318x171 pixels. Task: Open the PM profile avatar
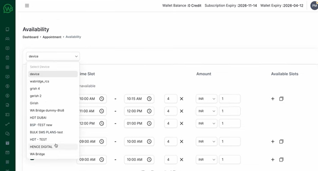pos(314,6)
